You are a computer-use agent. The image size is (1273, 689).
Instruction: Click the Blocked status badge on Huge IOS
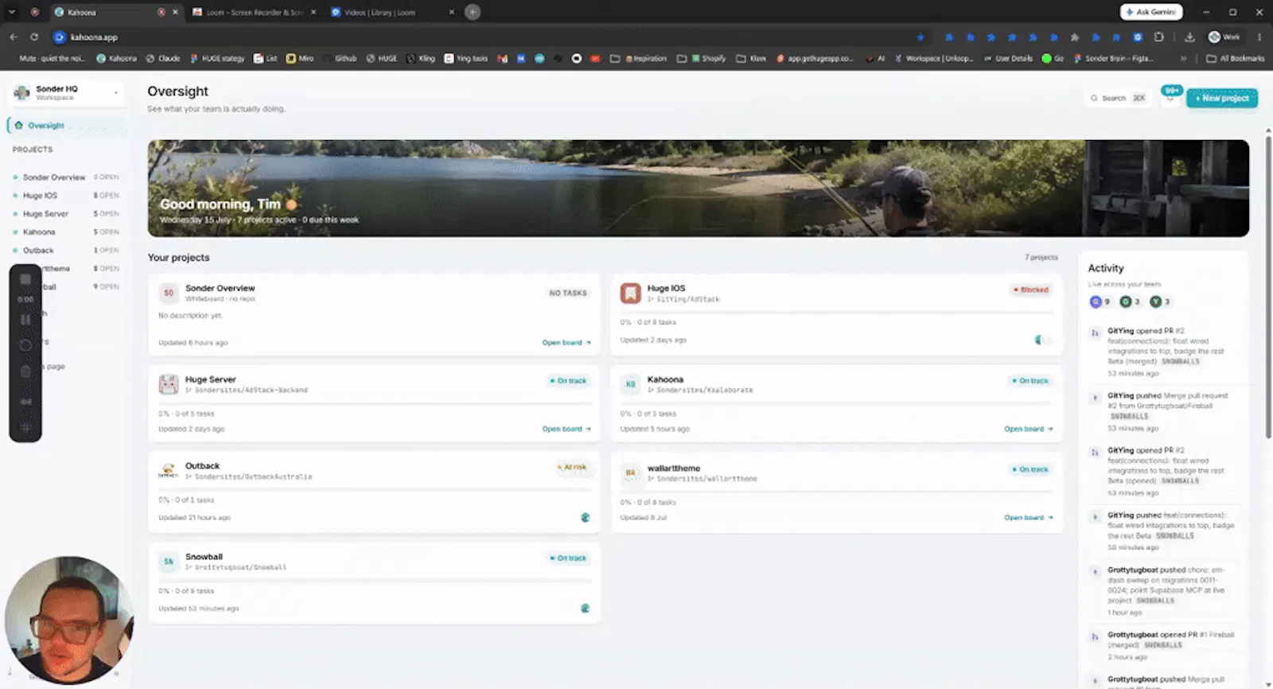point(1031,290)
